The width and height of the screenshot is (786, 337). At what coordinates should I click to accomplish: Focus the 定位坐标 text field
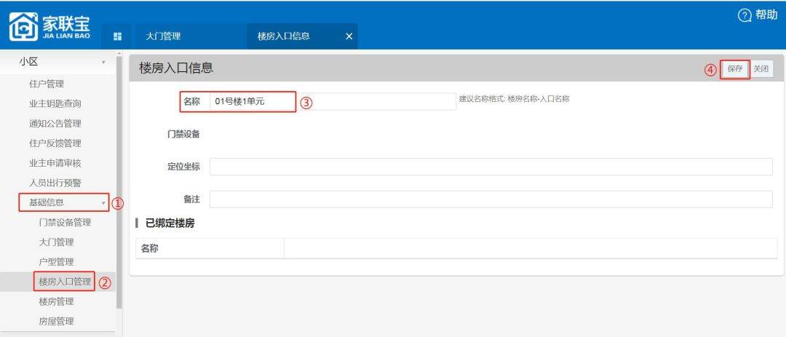point(491,167)
